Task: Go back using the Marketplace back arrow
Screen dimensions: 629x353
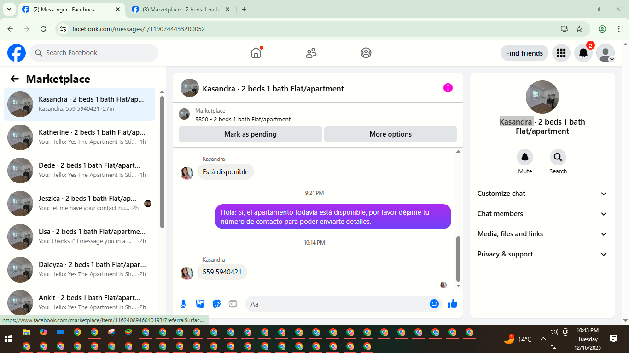Action: [15, 79]
